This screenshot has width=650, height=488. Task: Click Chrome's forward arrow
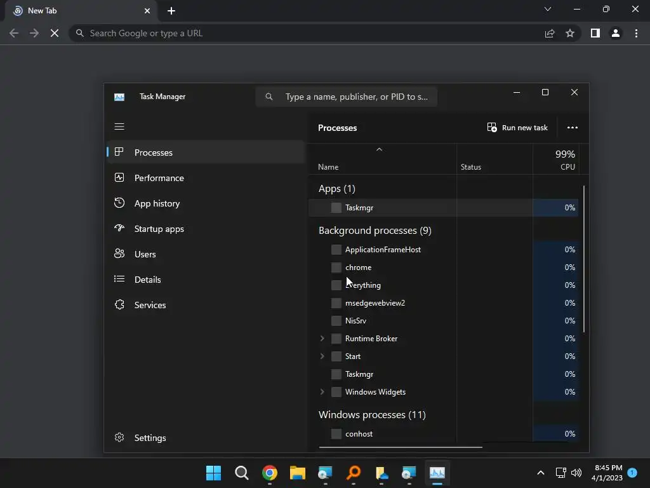tap(34, 33)
